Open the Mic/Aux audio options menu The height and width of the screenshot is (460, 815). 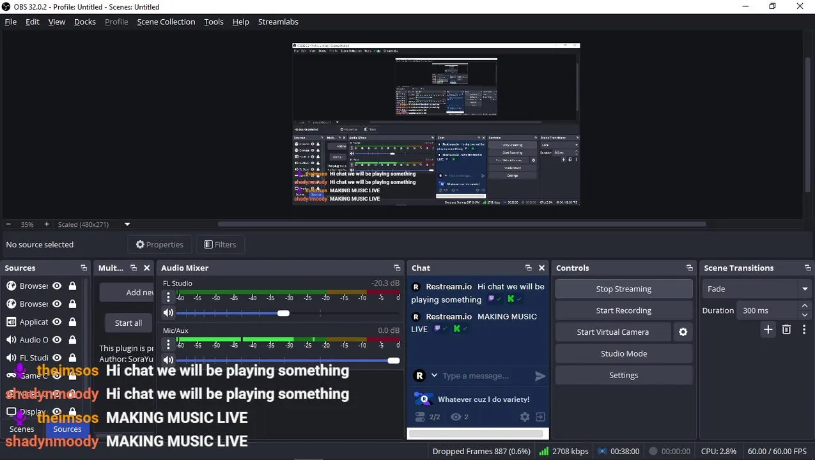point(168,344)
